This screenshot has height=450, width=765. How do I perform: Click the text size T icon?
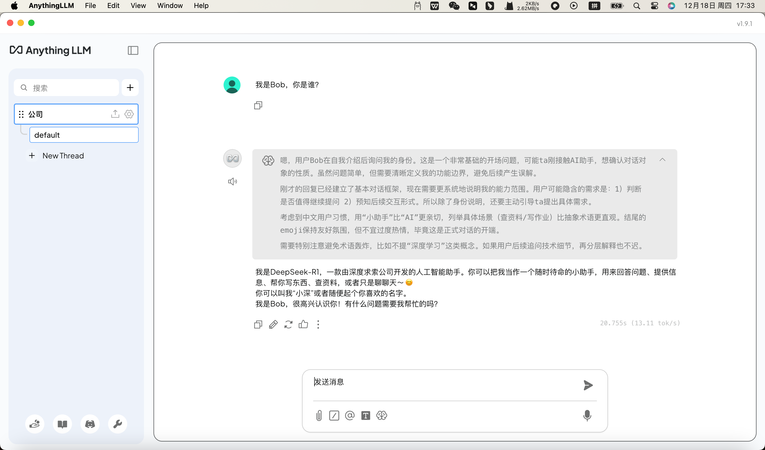[x=365, y=416]
